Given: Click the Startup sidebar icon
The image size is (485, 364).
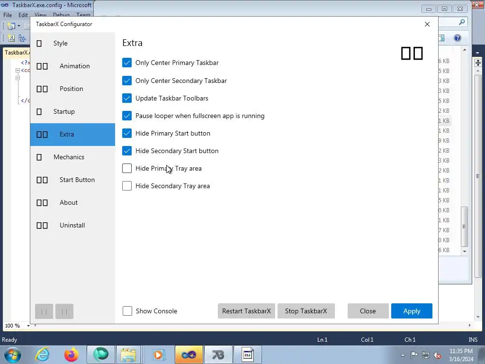Looking at the screenshot, I should (39, 112).
